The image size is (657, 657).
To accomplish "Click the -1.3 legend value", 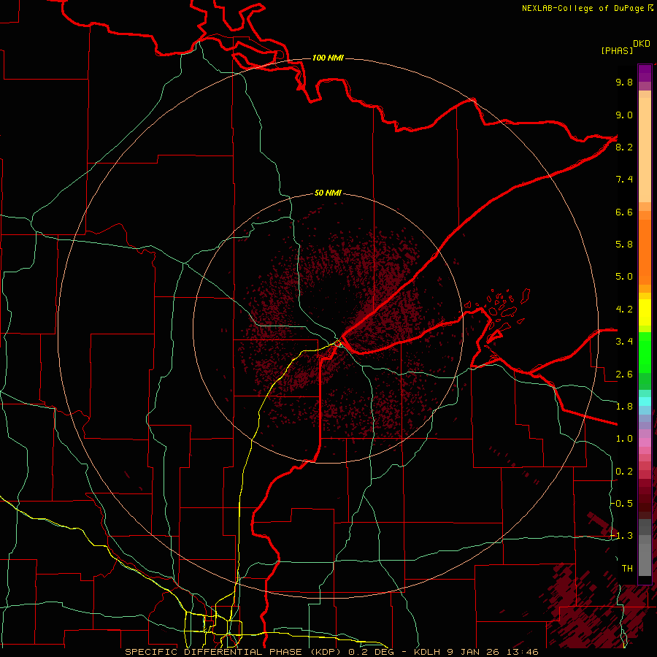I will (x=621, y=536).
